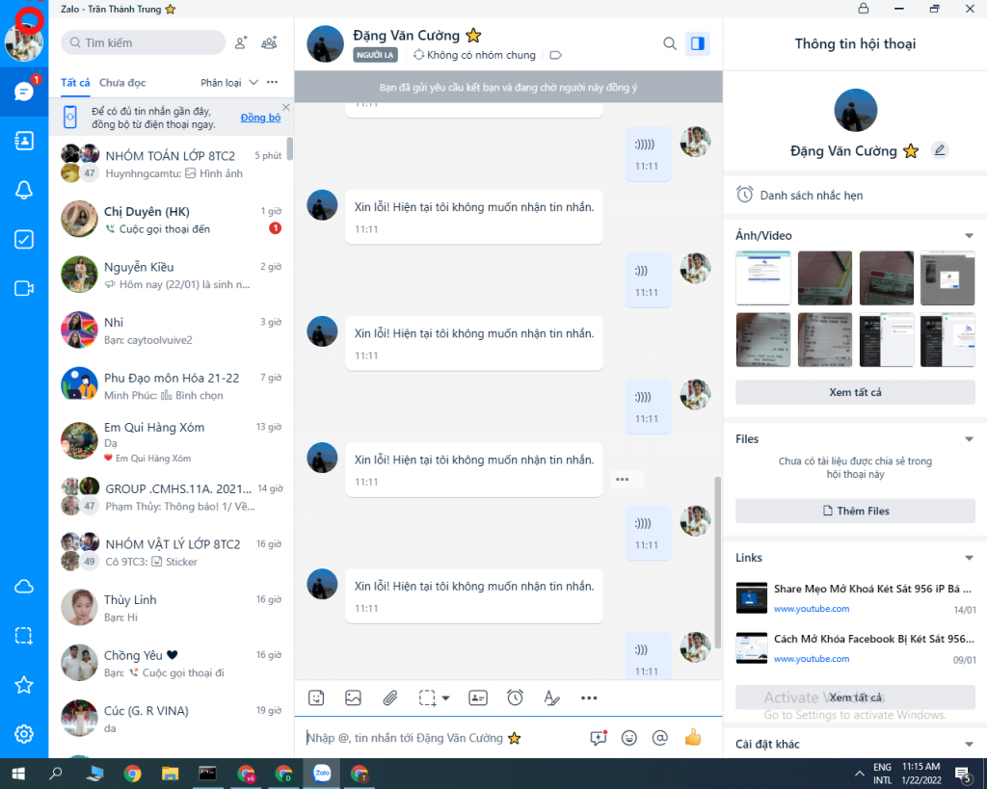Click the tag label icon in the chat header
987x789 pixels.
(555, 55)
